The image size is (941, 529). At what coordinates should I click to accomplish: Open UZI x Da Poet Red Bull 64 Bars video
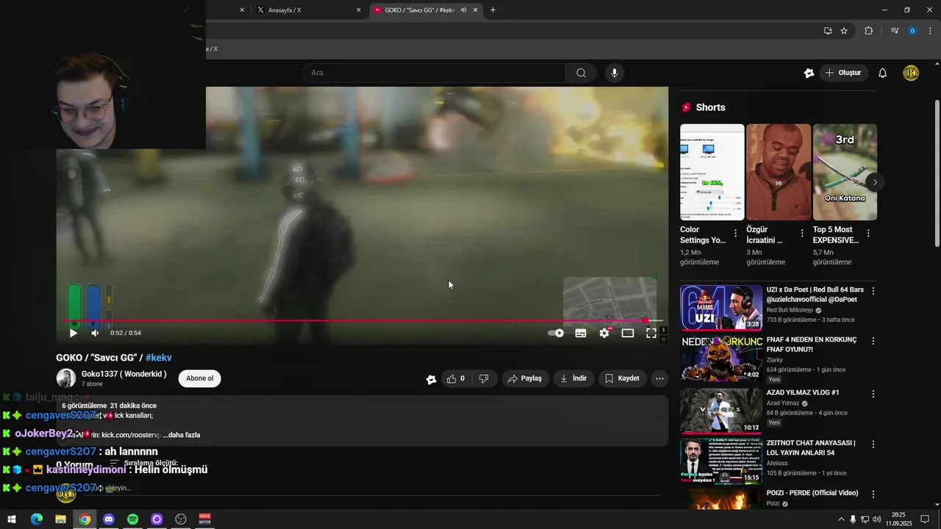click(721, 308)
